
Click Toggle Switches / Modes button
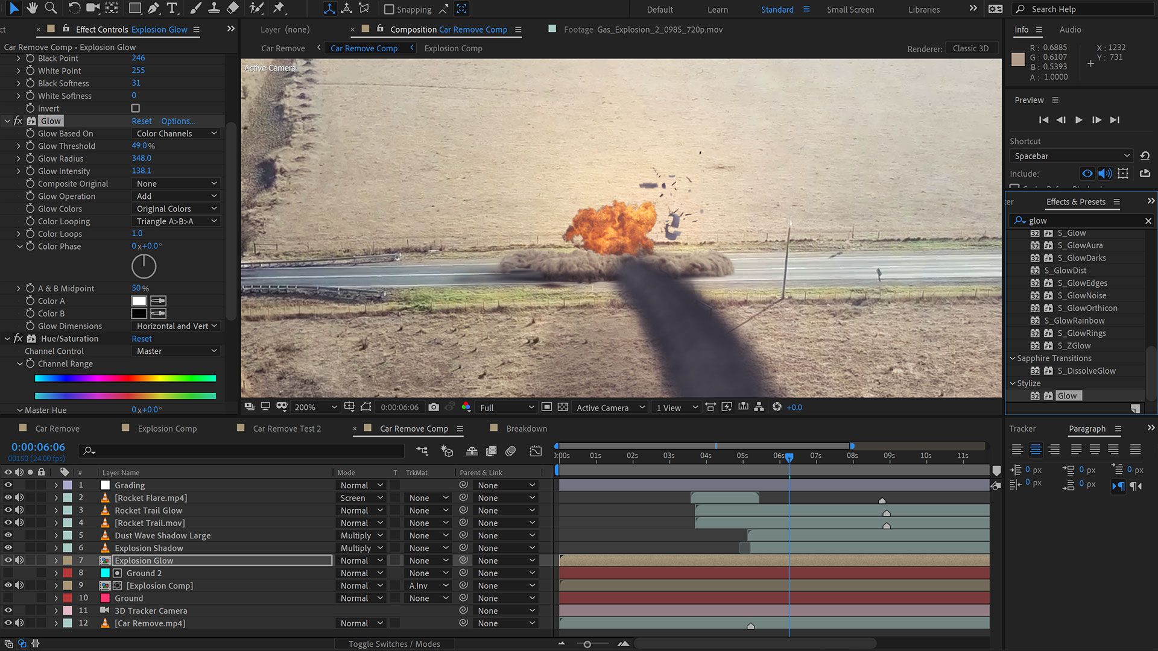394,644
